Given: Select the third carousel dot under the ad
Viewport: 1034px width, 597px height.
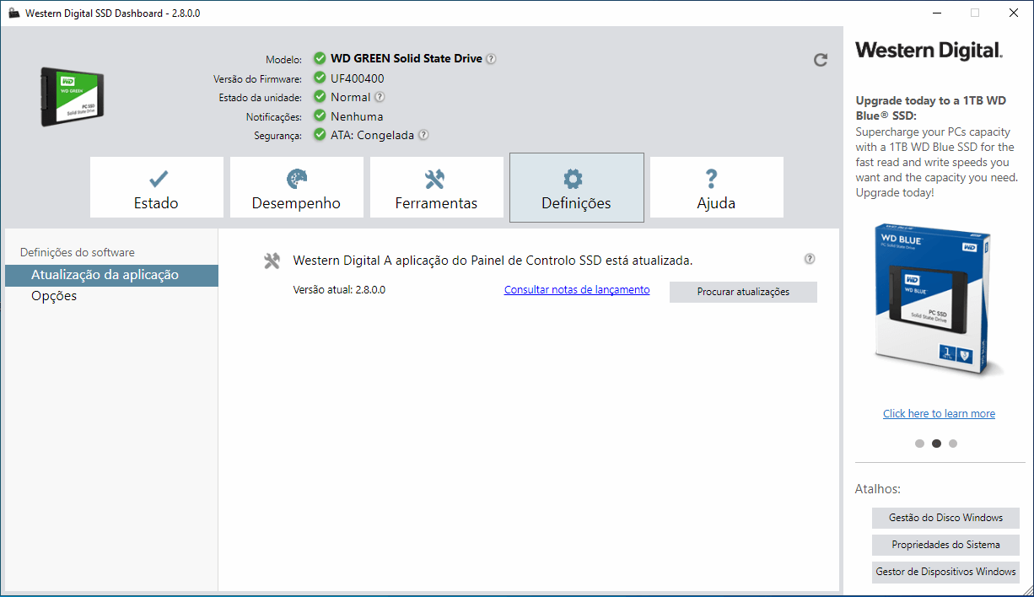Looking at the screenshot, I should pyautogui.click(x=953, y=443).
